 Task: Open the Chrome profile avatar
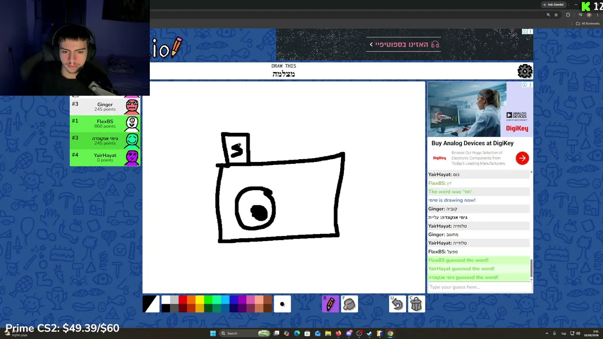589,15
